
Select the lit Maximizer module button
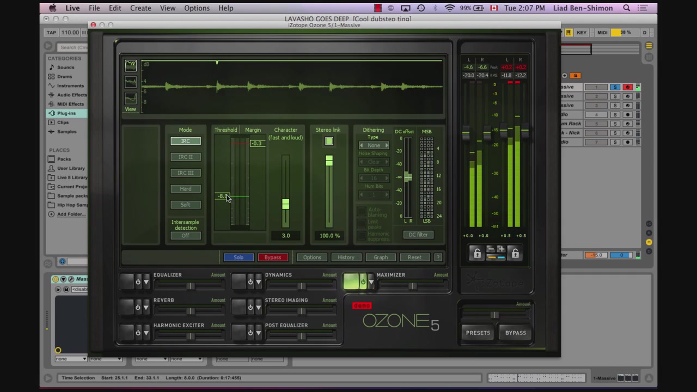(351, 281)
